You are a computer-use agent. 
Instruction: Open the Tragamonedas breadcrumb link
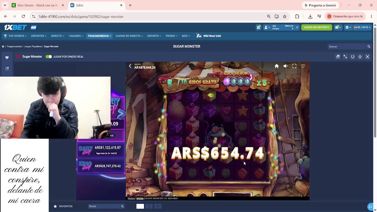[x=14, y=47]
